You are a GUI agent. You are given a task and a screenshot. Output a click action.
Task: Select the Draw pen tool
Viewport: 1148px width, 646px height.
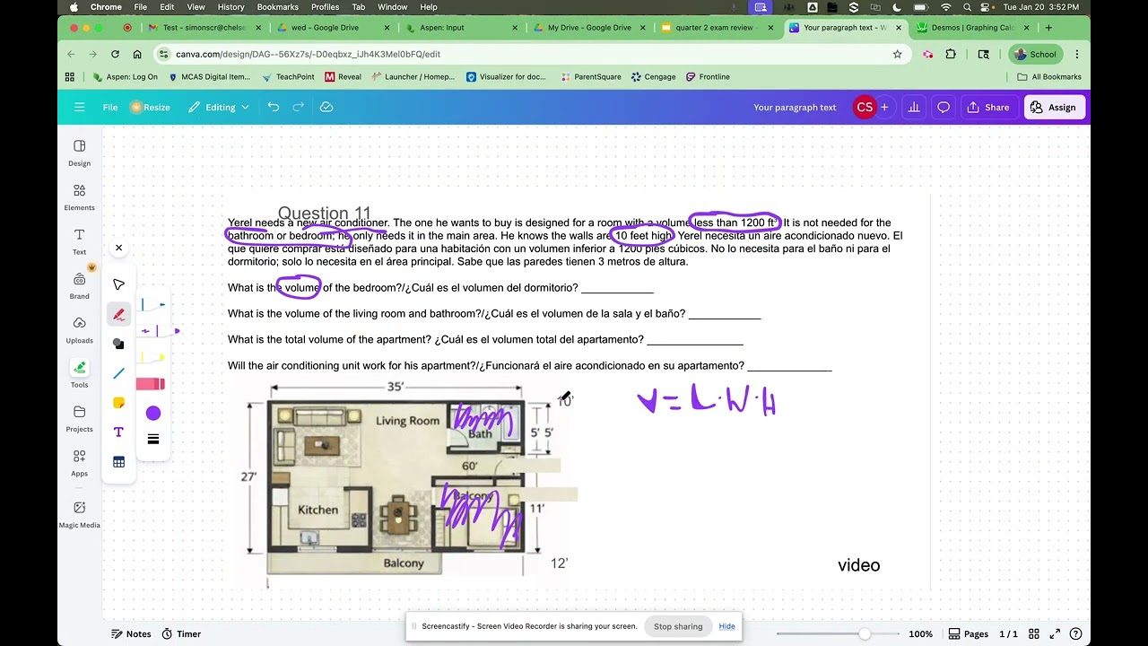pos(118,314)
